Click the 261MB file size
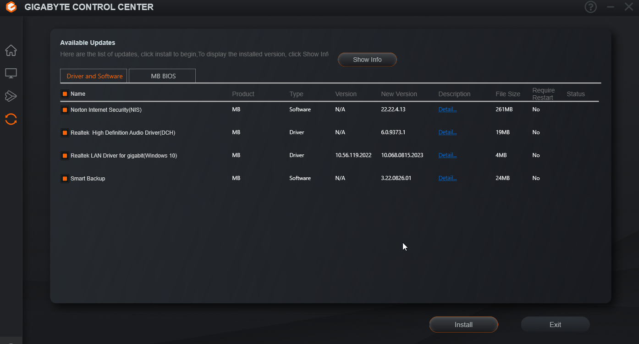This screenshot has height=344, width=639. pos(504,109)
